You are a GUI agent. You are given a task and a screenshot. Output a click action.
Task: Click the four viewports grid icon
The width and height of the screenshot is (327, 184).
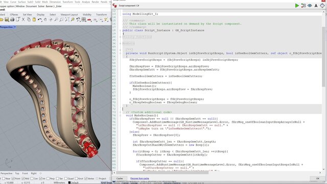click(84, 19)
